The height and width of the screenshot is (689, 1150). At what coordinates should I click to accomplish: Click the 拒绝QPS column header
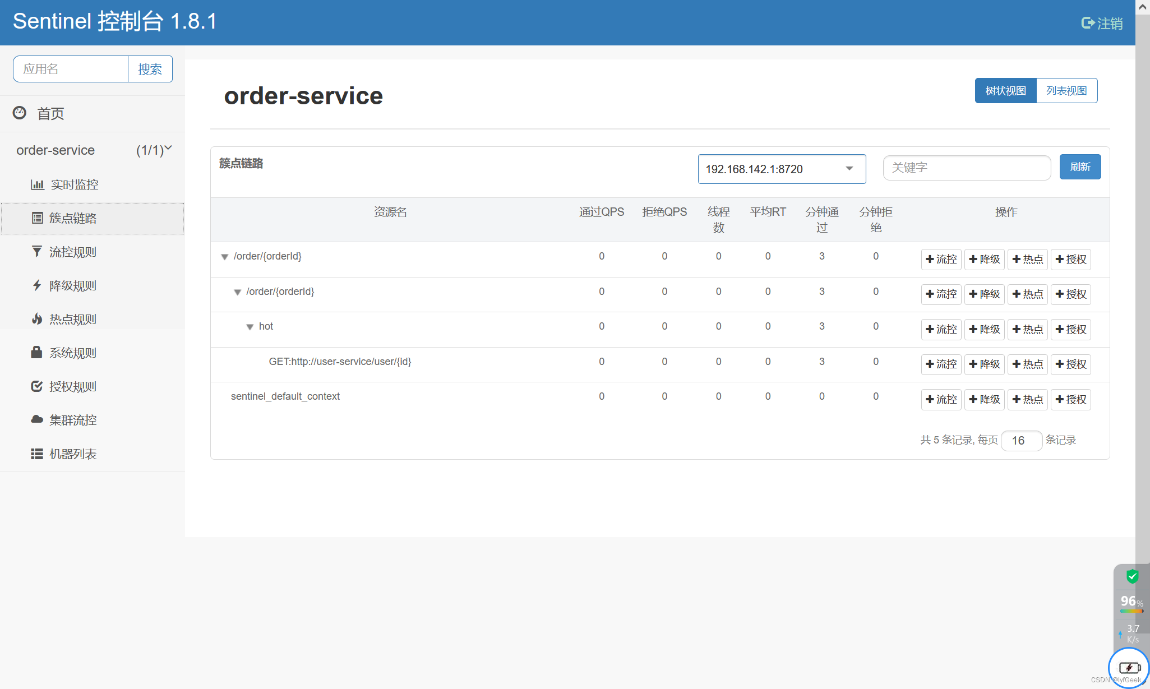pyautogui.click(x=664, y=212)
